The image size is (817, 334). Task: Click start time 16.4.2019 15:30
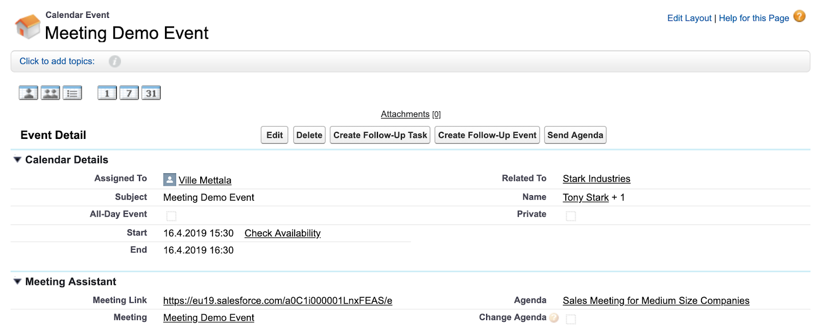(x=199, y=233)
